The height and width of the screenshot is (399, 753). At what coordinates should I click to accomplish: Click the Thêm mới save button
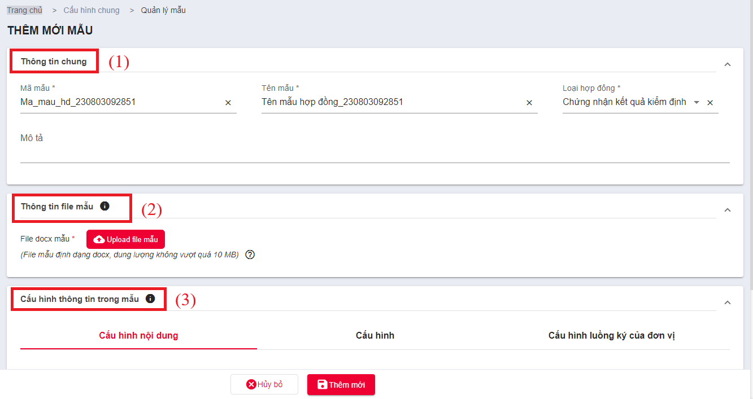coord(341,384)
